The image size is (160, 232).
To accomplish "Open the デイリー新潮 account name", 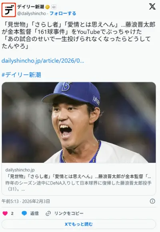I will tap(31, 7).
